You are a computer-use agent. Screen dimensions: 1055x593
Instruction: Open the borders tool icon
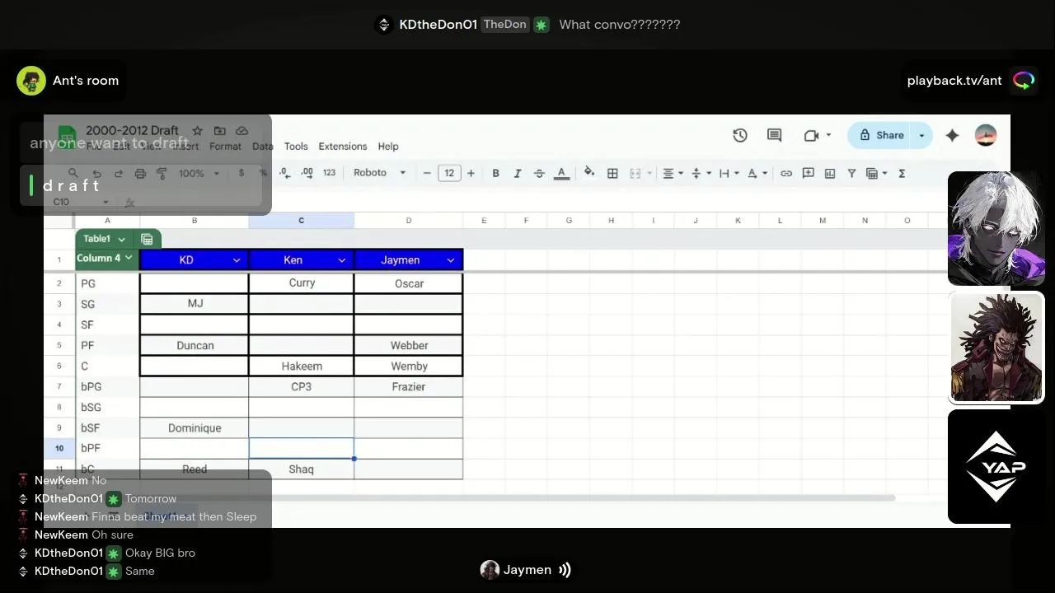pos(612,173)
